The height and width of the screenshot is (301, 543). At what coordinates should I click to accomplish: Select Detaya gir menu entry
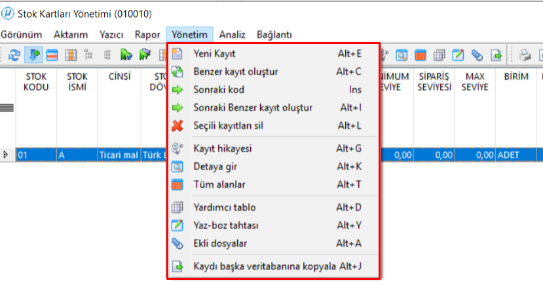pos(273,166)
